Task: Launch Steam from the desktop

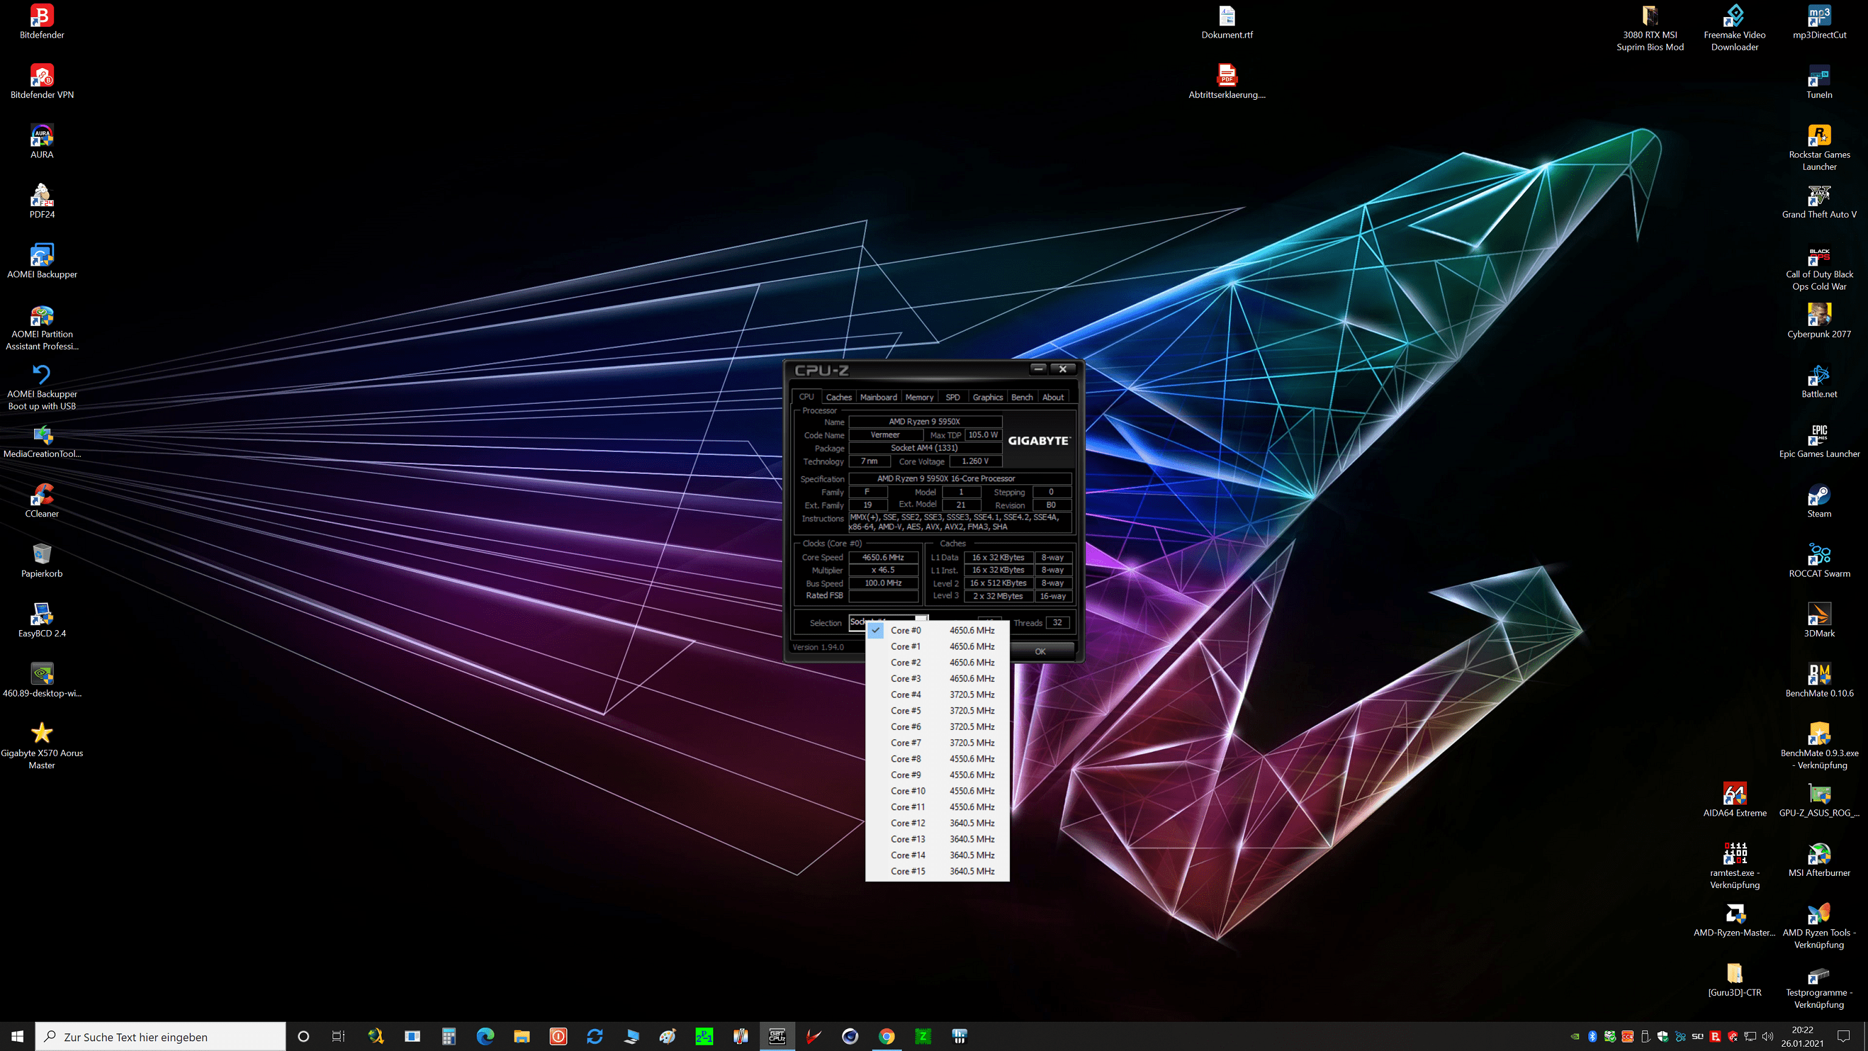Action: point(1819,501)
